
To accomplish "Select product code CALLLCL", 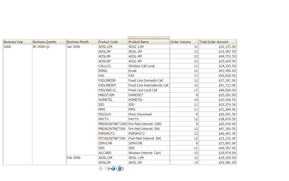I will pyautogui.click(x=105, y=66).
